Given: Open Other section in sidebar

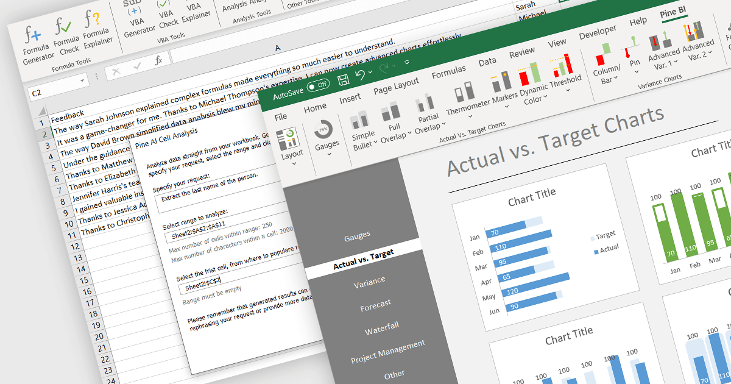Looking at the screenshot, I should [x=394, y=375].
